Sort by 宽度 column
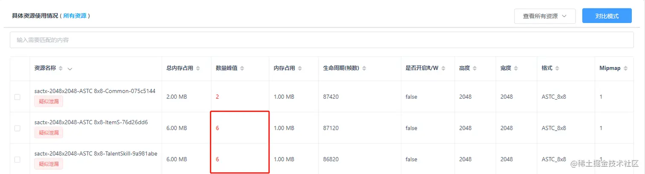The image size is (645, 174). [516, 68]
